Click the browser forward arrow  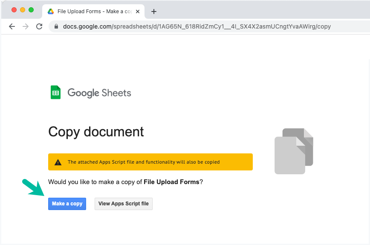point(26,26)
